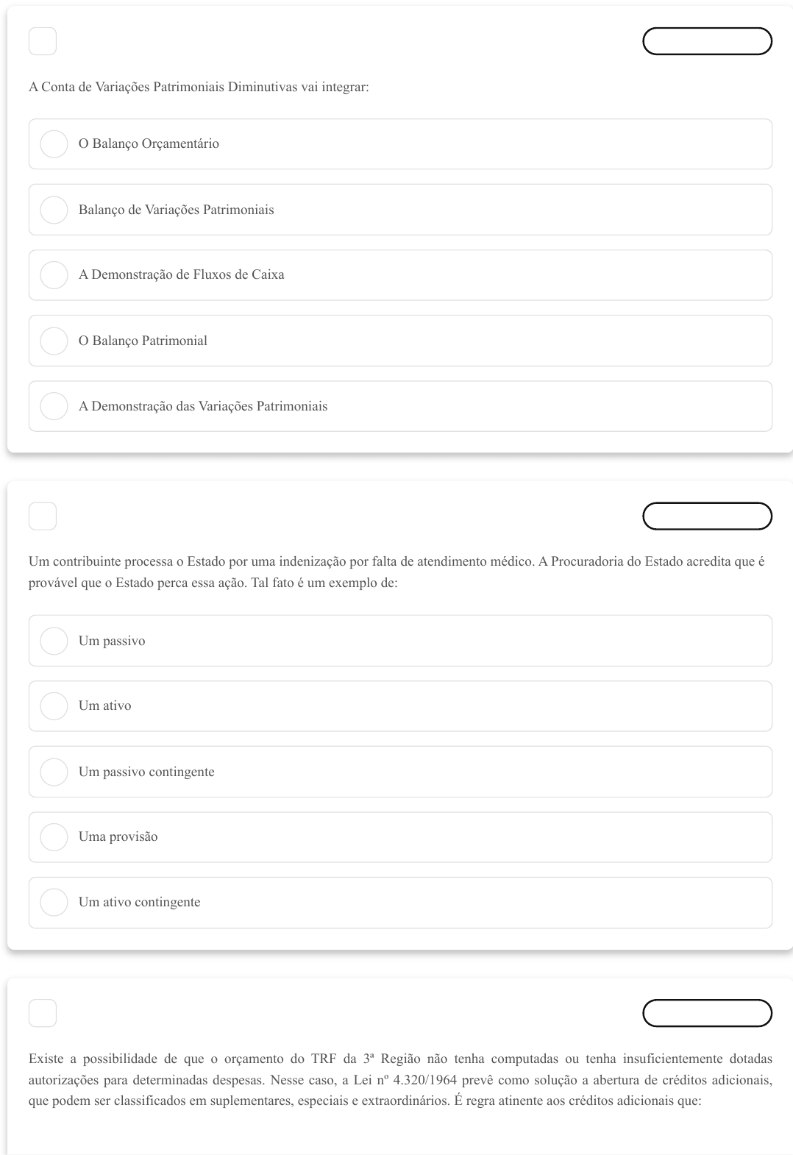793x1155 pixels.
Task: Click the question about Variações Patrimoniais Diminutivas
Action: coord(199,88)
